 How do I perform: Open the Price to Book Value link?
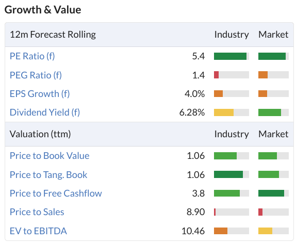(50, 156)
